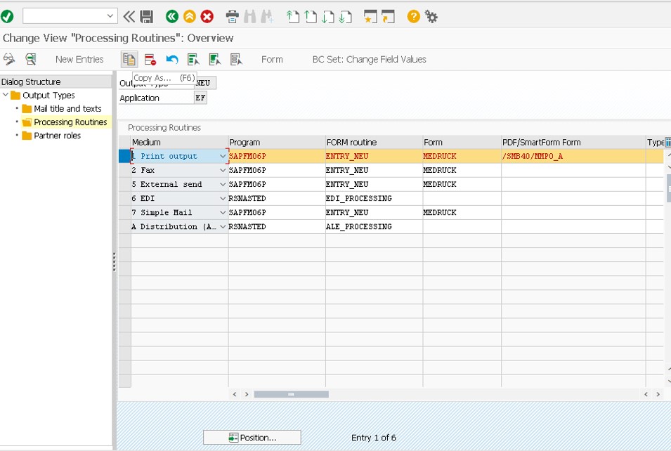This screenshot has width=671, height=451.
Task: Click the Display/Change glasses-pencil icon
Action: point(8,59)
